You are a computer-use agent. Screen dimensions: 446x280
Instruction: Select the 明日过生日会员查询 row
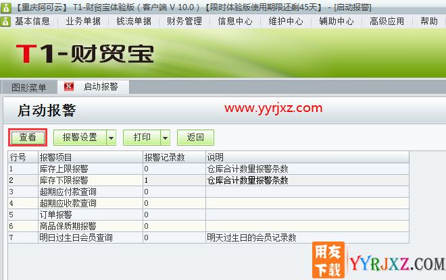[209, 237]
